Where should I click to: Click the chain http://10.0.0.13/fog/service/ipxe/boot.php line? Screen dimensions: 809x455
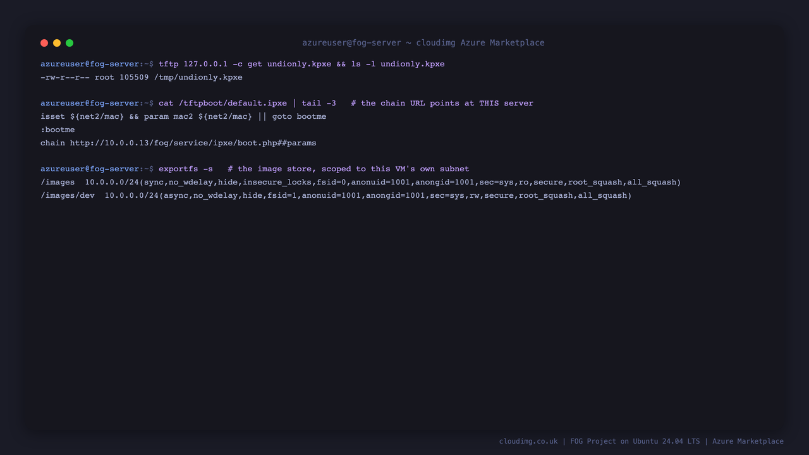(178, 143)
